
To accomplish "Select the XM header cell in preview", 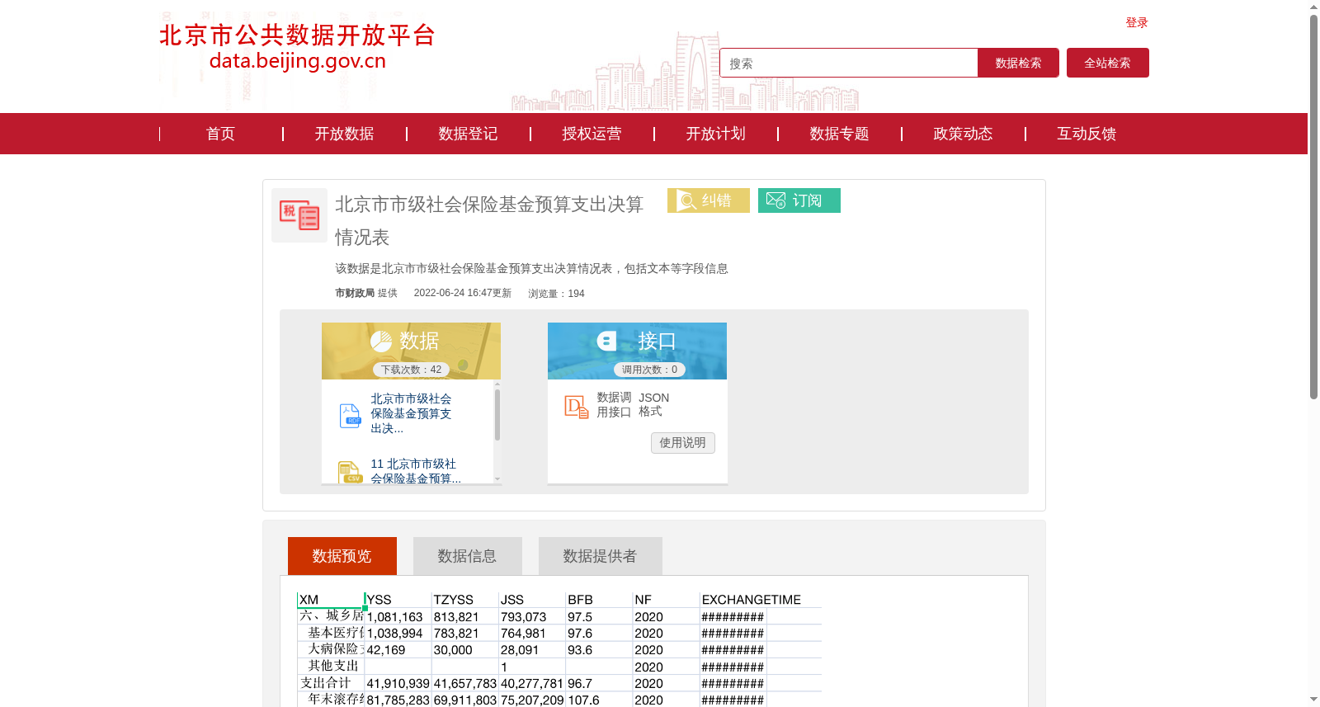I will click(331, 600).
